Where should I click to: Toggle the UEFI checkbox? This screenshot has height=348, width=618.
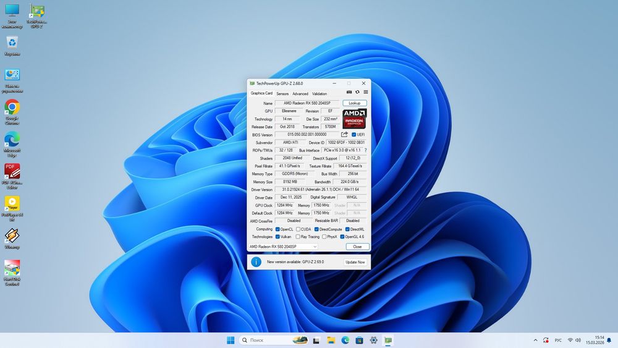point(354,134)
